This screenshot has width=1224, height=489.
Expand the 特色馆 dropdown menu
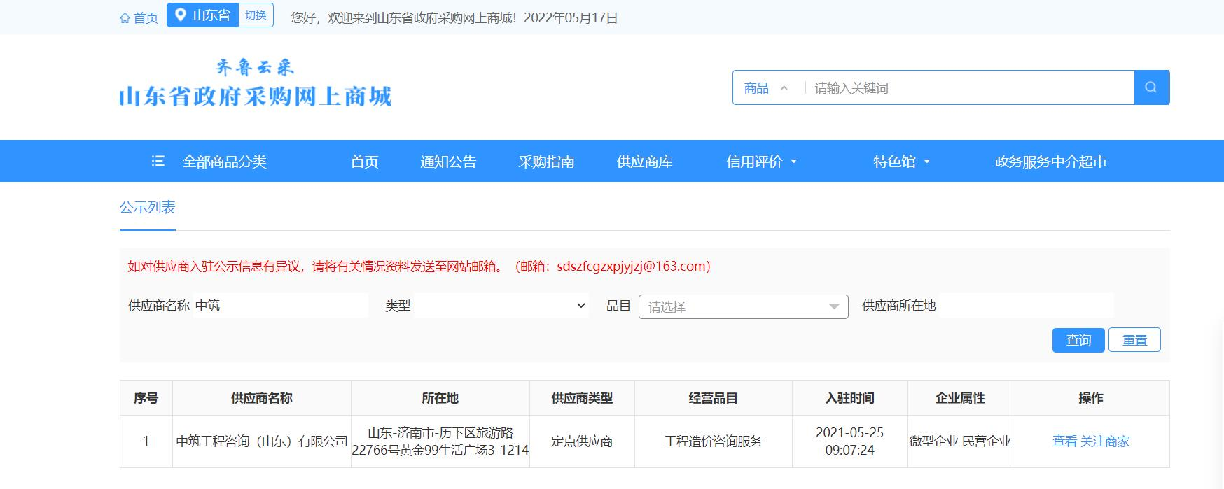pos(901,162)
